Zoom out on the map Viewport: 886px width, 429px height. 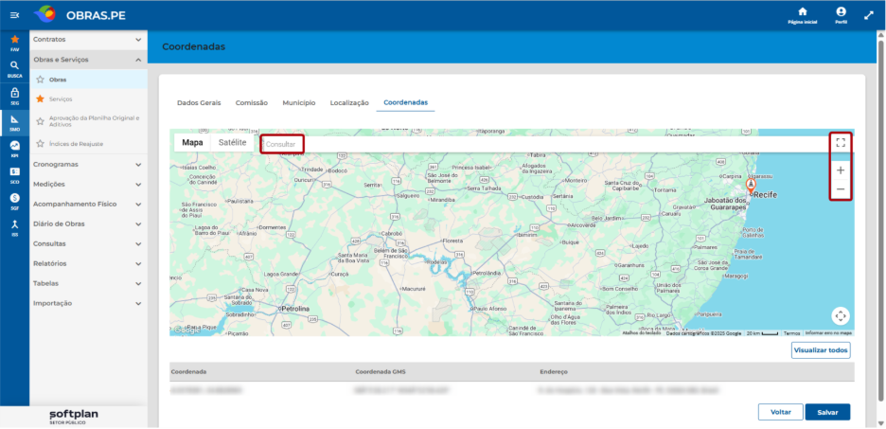pyautogui.click(x=841, y=188)
